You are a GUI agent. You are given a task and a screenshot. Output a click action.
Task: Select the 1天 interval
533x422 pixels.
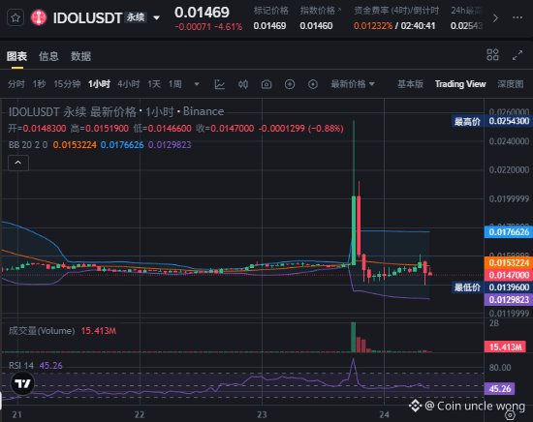(x=154, y=84)
